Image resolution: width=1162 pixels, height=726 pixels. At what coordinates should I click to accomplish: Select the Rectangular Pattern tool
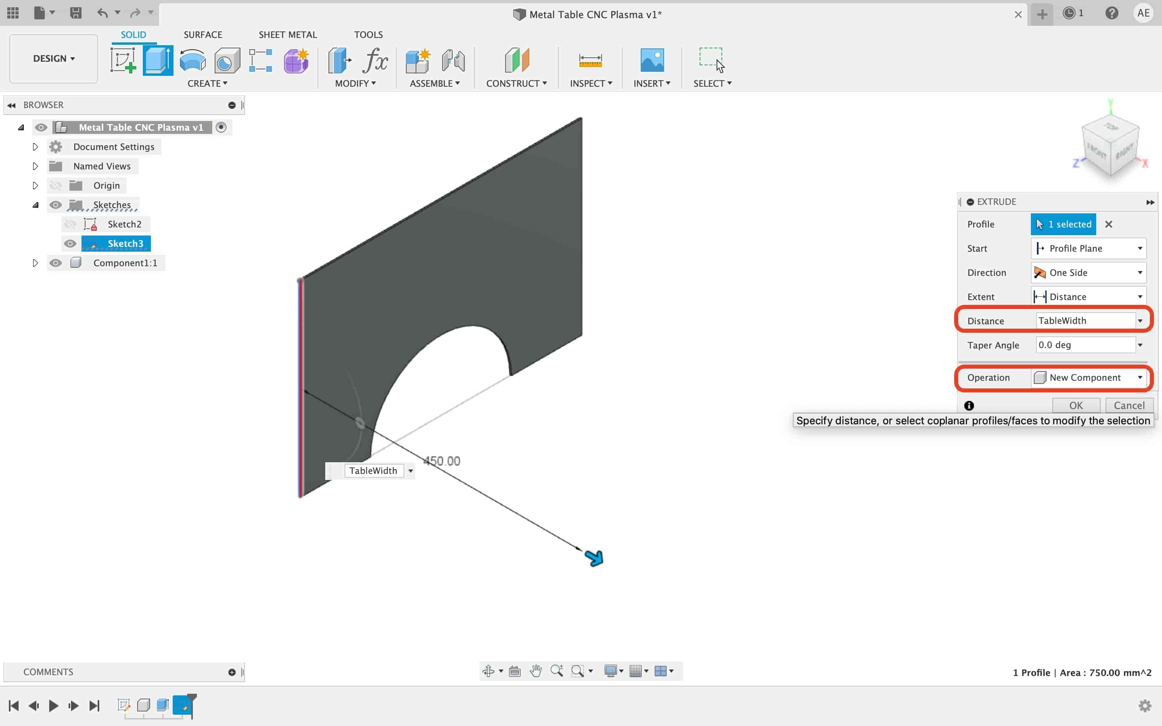[x=261, y=60]
